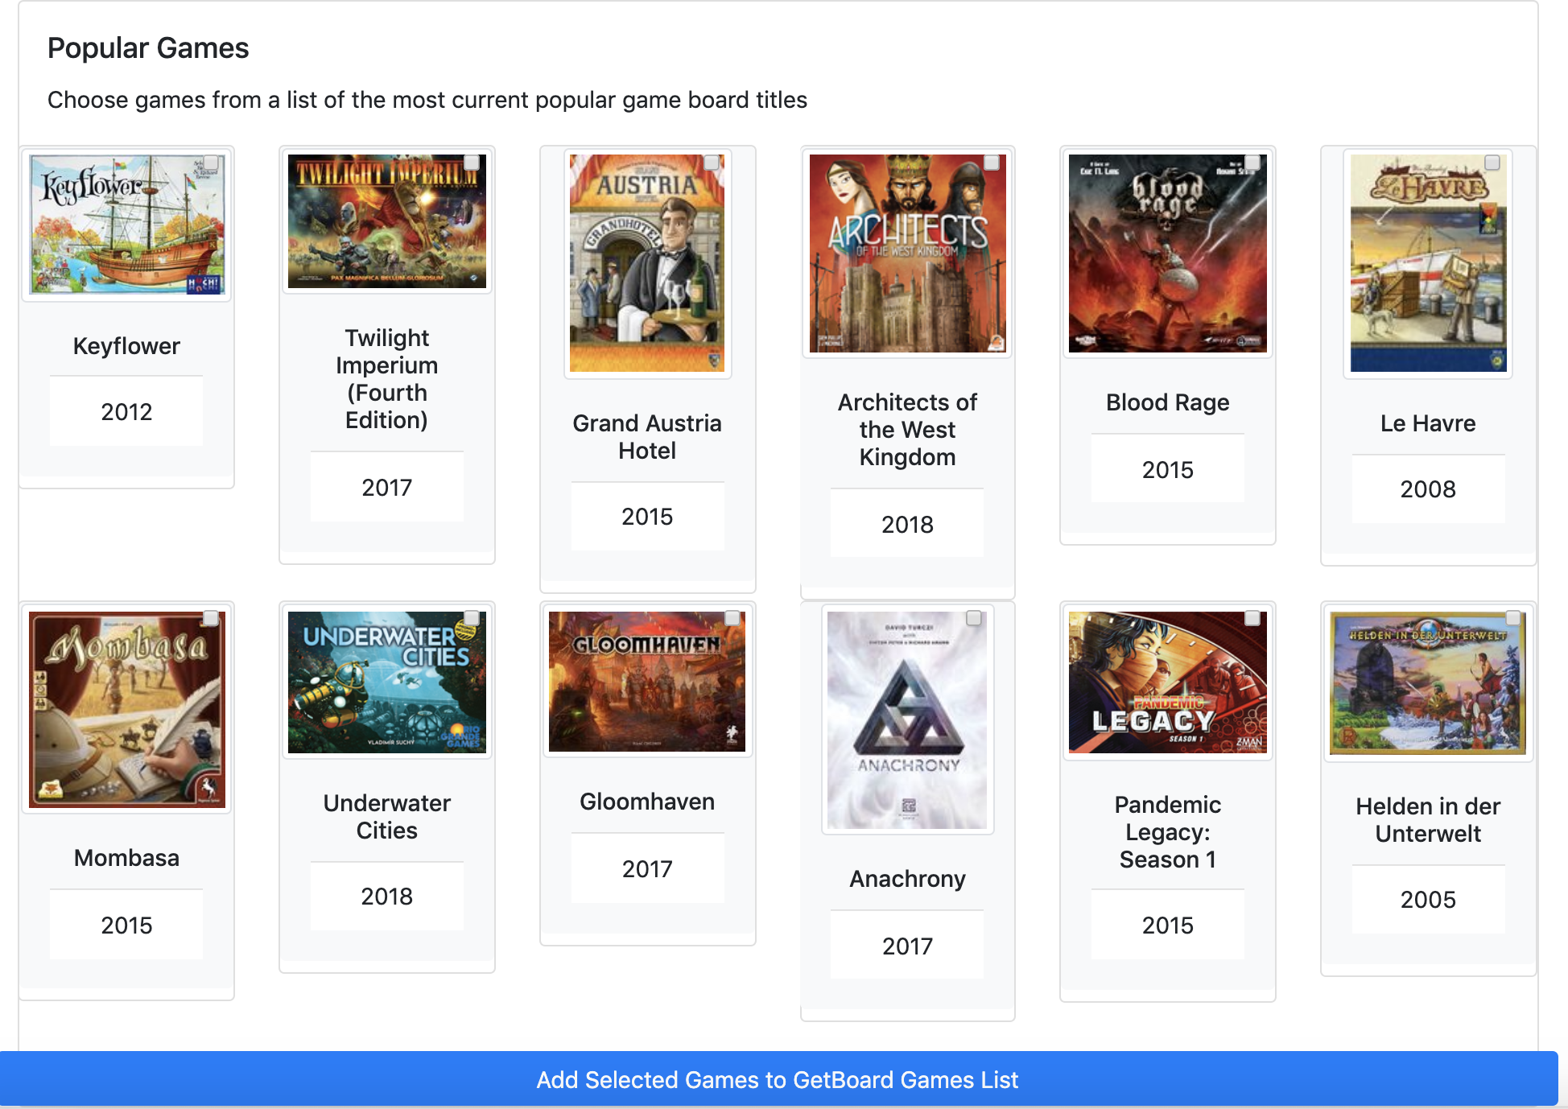Click the Blood Rage 2015 year field
1568x1109 pixels.
[x=1167, y=469]
